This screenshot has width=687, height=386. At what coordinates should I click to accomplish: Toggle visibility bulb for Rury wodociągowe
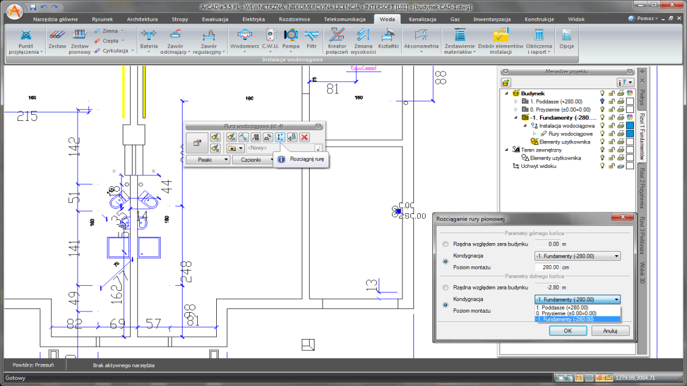tap(603, 134)
